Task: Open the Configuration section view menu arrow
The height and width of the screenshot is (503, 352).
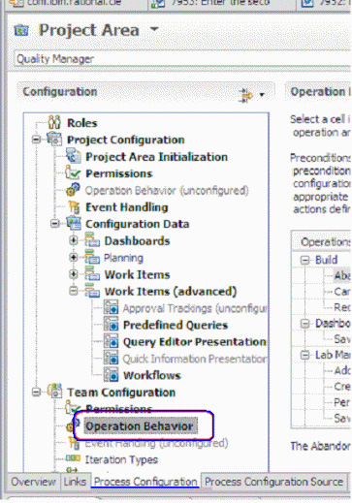Action: [x=262, y=95]
